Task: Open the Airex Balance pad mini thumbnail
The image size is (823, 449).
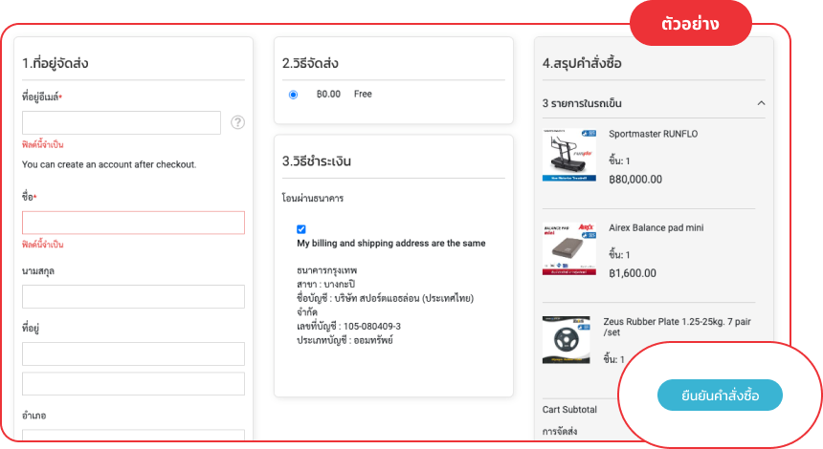Action: 569,249
